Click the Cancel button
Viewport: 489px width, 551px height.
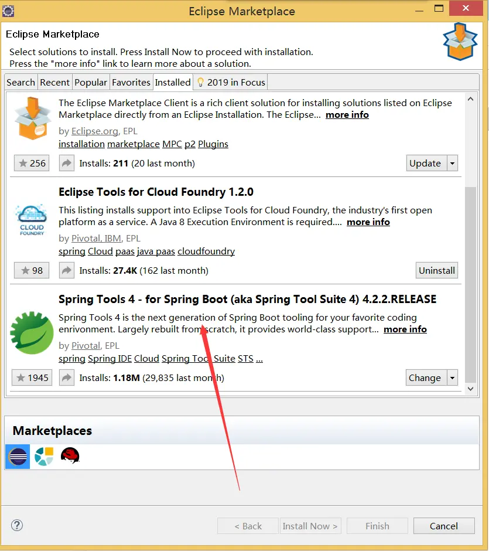444,526
